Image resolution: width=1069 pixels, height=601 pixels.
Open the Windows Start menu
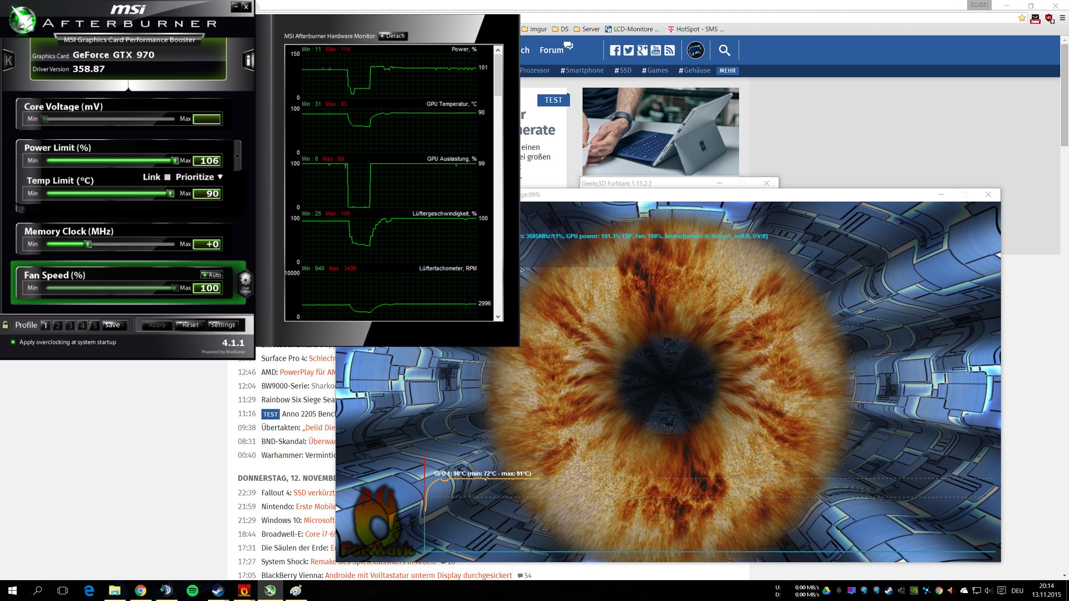(12, 591)
